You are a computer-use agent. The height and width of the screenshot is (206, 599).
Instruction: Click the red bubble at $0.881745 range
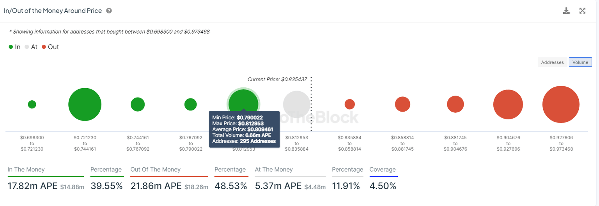click(x=455, y=105)
